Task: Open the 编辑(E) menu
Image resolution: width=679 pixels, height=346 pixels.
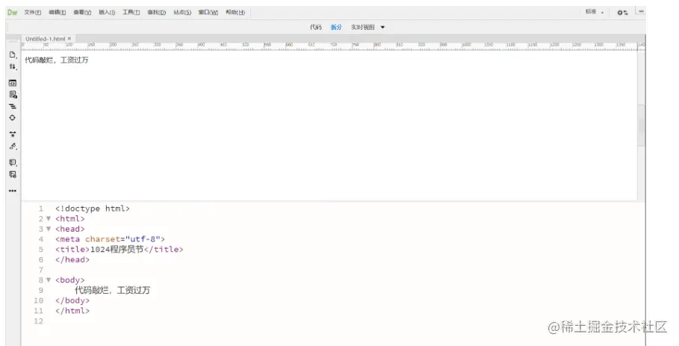Action: tap(58, 13)
